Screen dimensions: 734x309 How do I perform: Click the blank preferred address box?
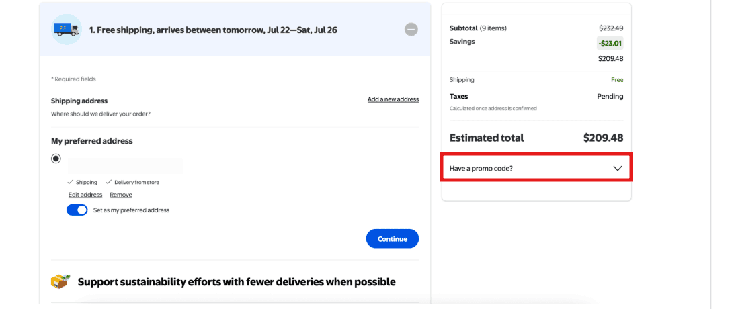[125, 165]
